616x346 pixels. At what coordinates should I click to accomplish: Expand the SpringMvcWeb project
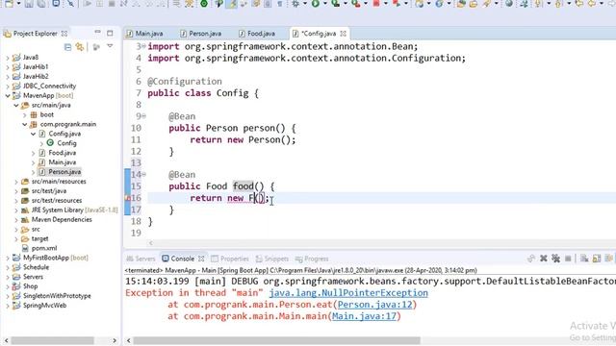point(8,306)
